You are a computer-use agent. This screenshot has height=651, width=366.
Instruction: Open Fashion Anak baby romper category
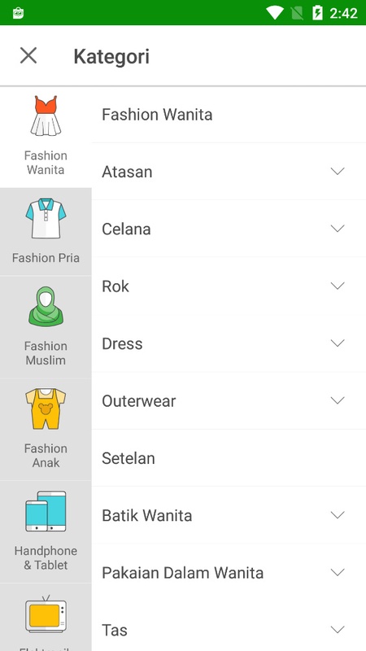click(46, 409)
